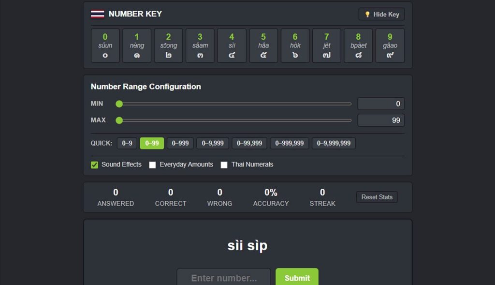
Task: Enable the Everyday Amounts checkbox
Action: click(x=152, y=165)
